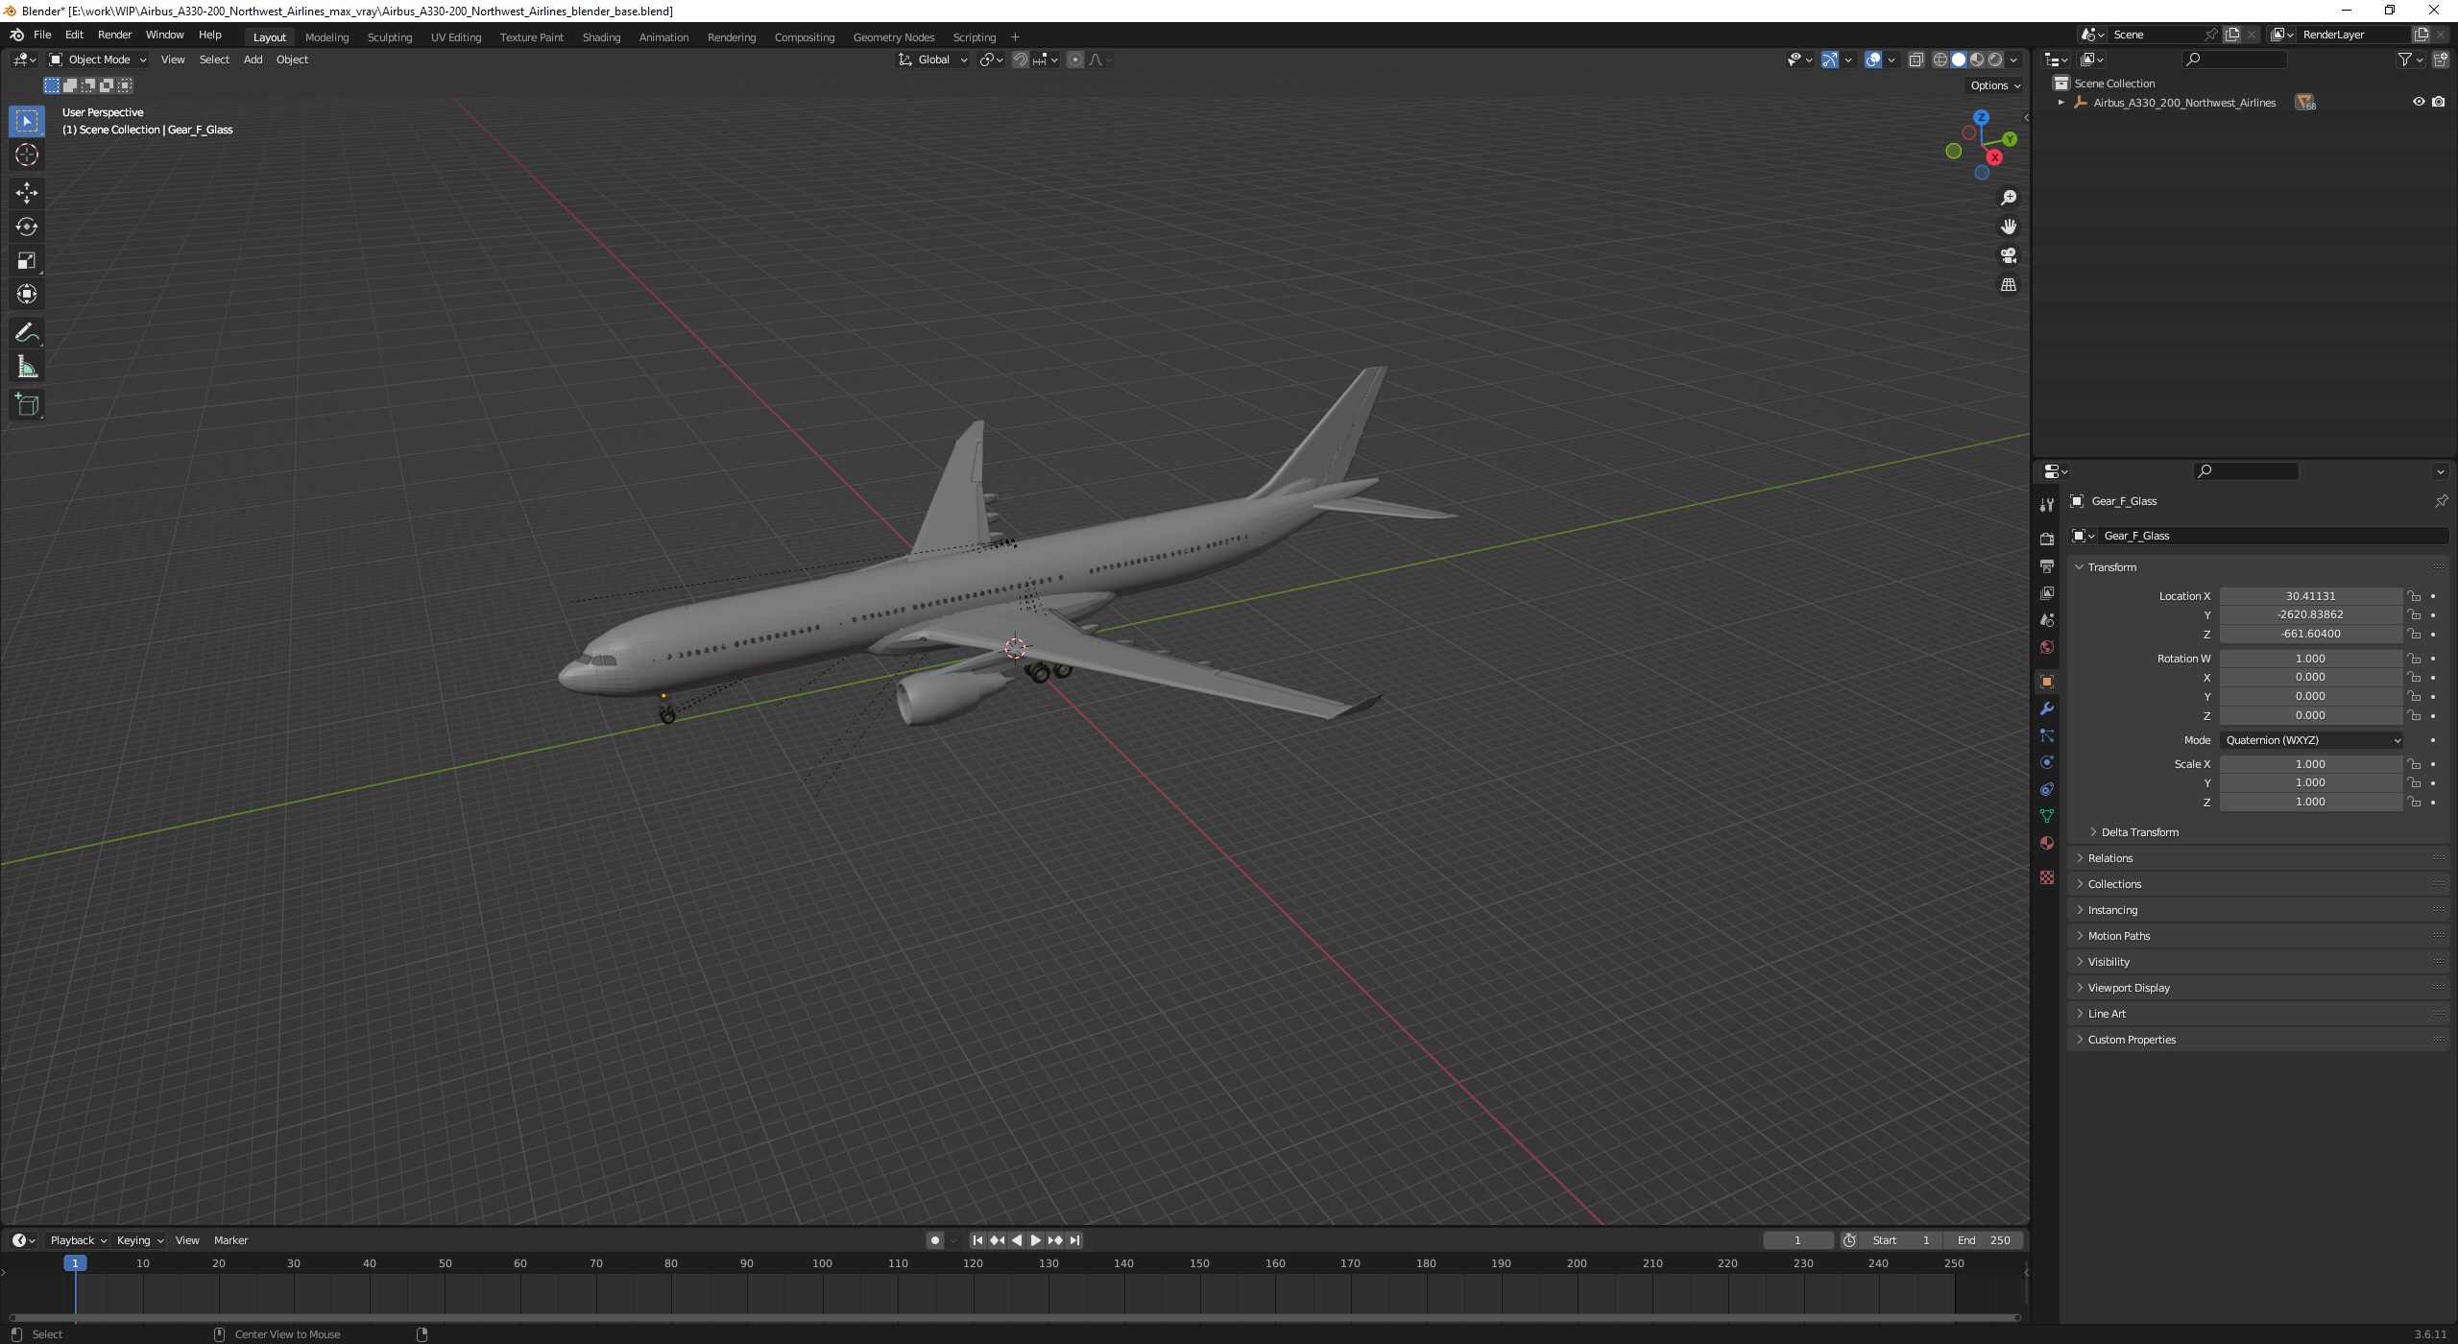Toggle Location X lock

[x=2414, y=596]
